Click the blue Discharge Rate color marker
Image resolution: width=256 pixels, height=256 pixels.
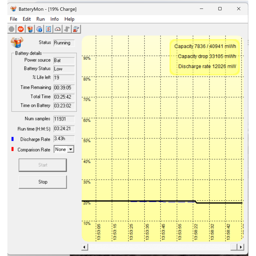13,139
